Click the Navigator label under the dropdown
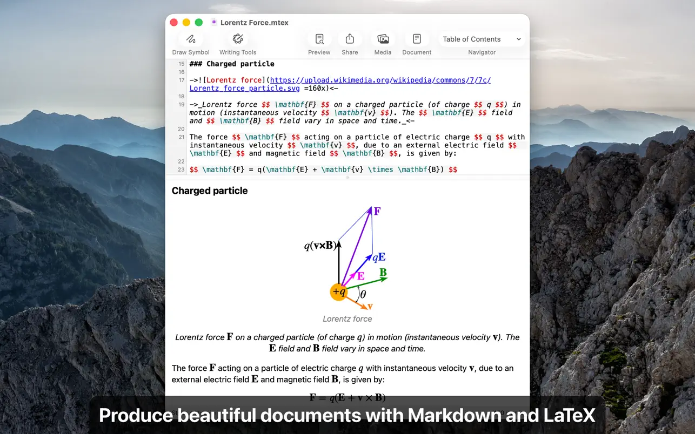The width and height of the screenshot is (695, 434). point(482,52)
